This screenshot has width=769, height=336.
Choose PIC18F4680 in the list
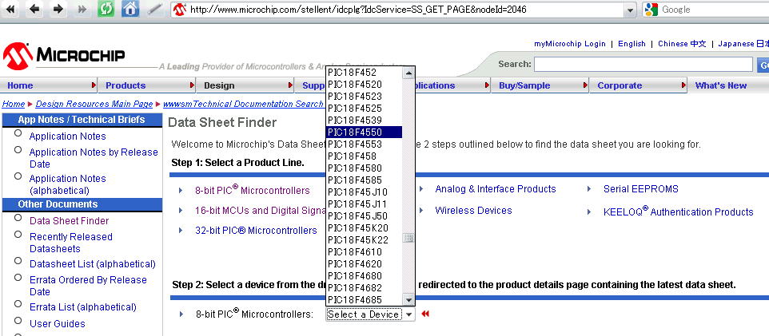[x=364, y=276]
